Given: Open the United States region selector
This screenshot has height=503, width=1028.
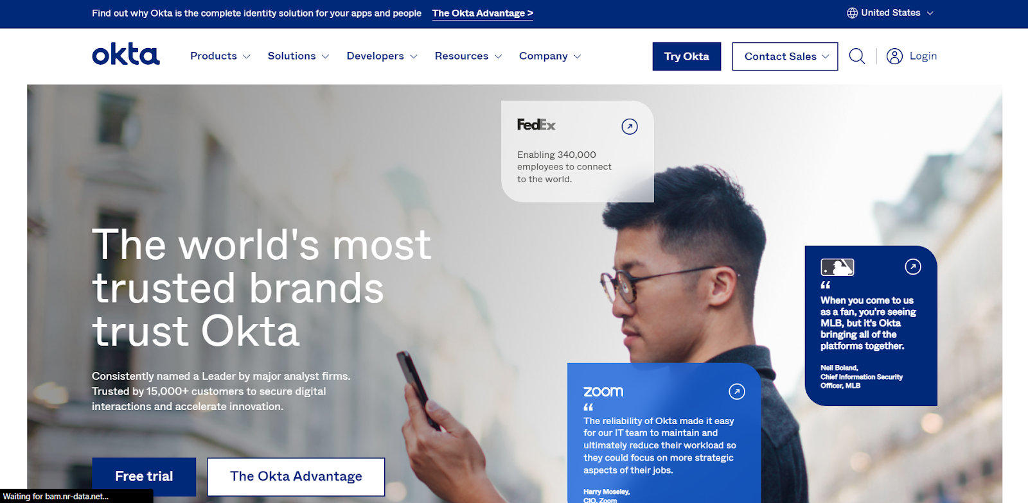Looking at the screenshot, I should [x=890, y=13].
